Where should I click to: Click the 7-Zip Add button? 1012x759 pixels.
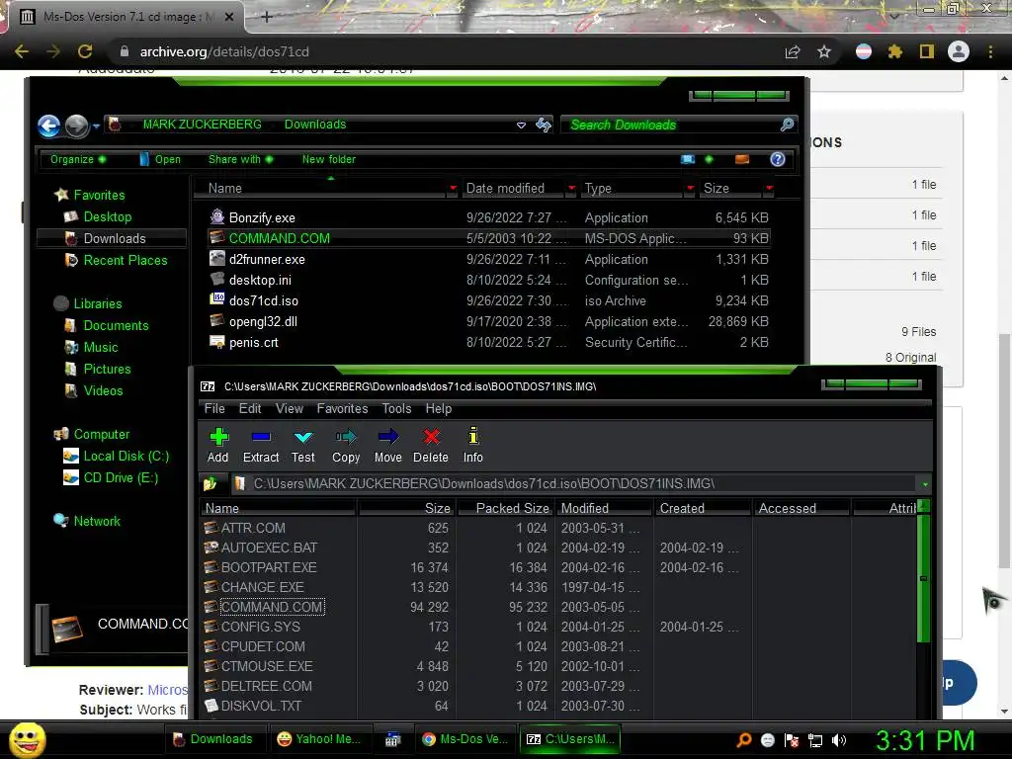point(218,445)
